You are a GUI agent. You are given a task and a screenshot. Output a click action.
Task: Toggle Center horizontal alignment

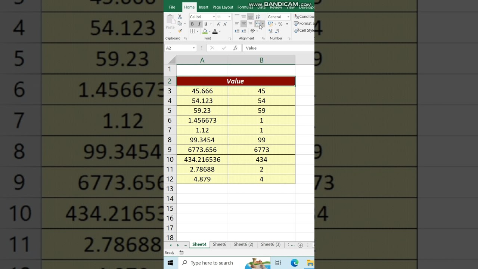coord(243,24)
